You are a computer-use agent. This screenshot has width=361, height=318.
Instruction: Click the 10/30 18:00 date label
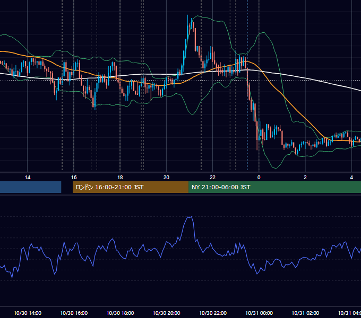(120, 313)
